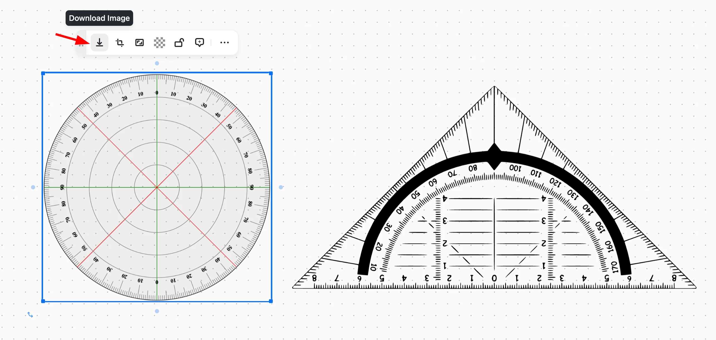Click the left-side connector dot of selection
The image size is (716, 340).
(33, 187)
